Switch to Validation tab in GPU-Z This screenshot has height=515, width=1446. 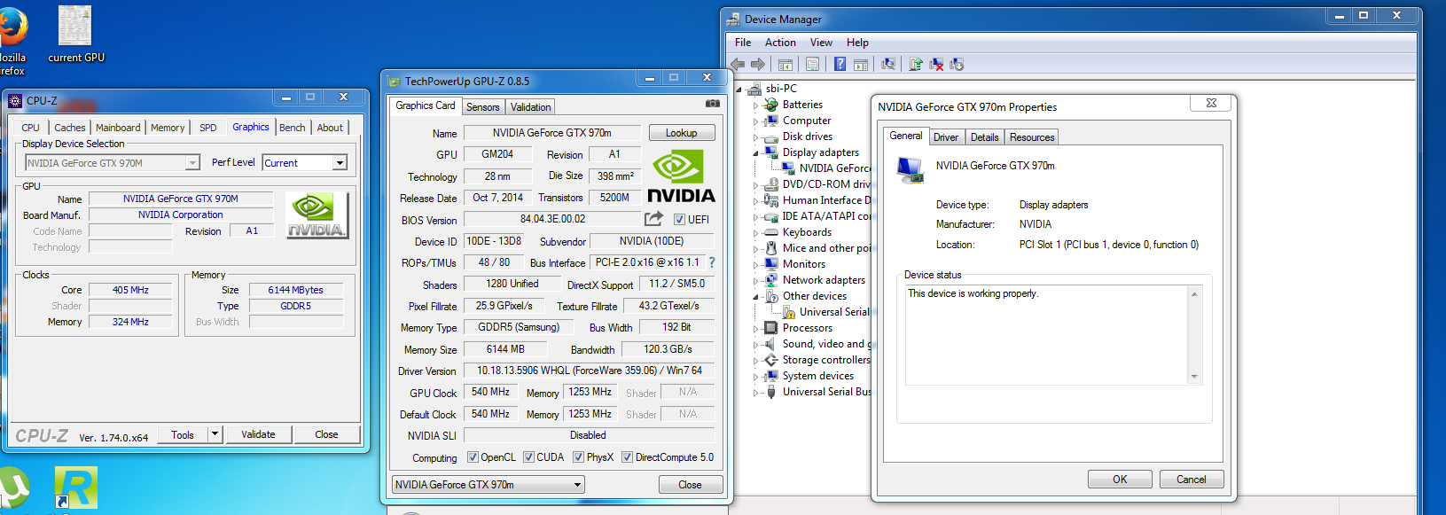coord(530,107)
